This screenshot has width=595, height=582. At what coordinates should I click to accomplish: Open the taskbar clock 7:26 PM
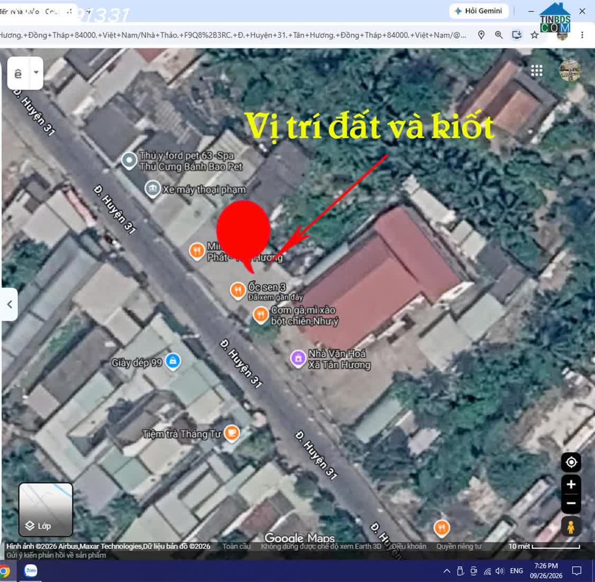coord(546,570)
